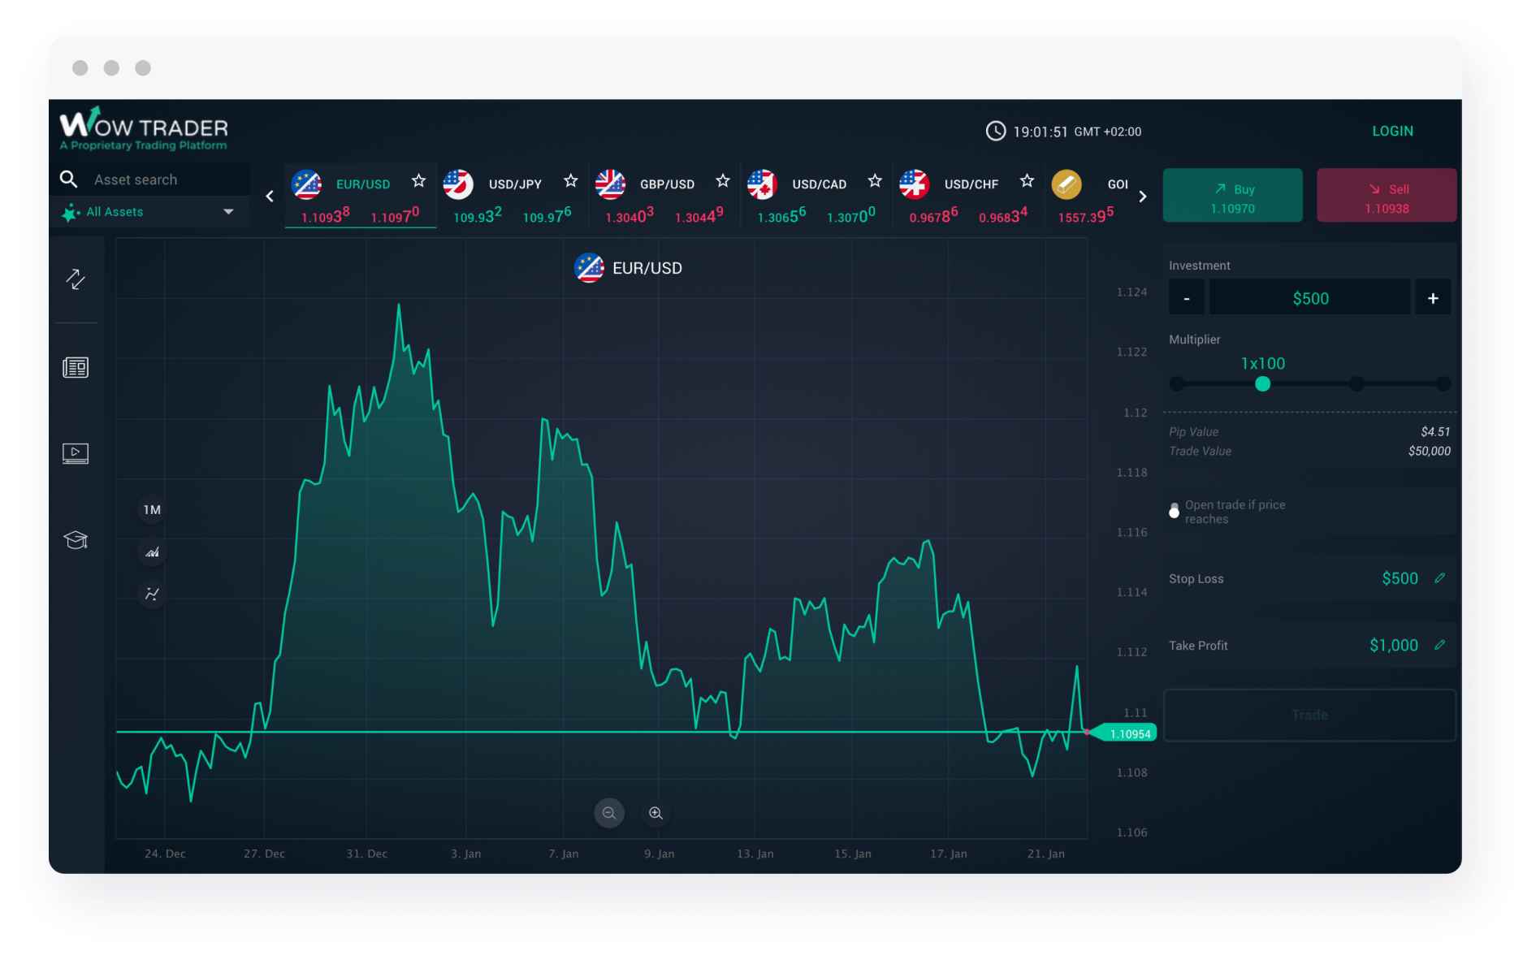Click the Multiplier slider handle at 1x100
Viewport: 1536px width, 960px height.
click(1262, 384)
